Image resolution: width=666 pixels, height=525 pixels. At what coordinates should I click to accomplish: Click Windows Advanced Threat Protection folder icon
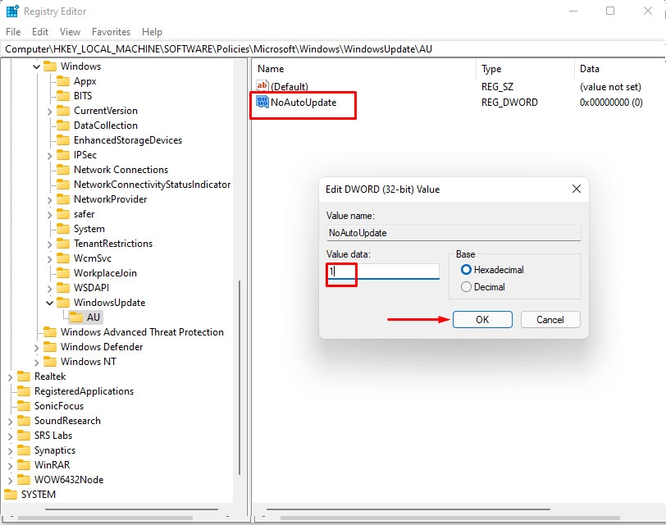tap(50, 332)
